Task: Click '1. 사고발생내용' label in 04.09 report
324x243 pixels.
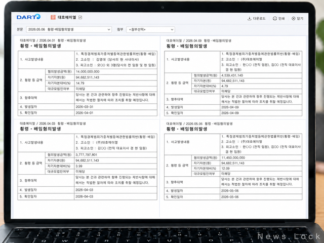Action: pos(178,59)
